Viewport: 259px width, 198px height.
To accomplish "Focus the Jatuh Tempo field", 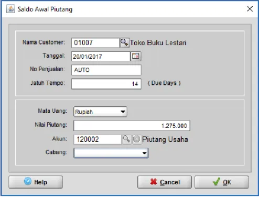I will [106, 84].
